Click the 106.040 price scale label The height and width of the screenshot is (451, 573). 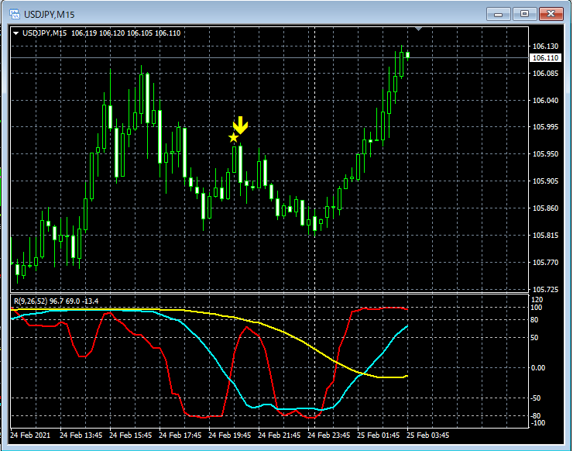coord(546,100)
